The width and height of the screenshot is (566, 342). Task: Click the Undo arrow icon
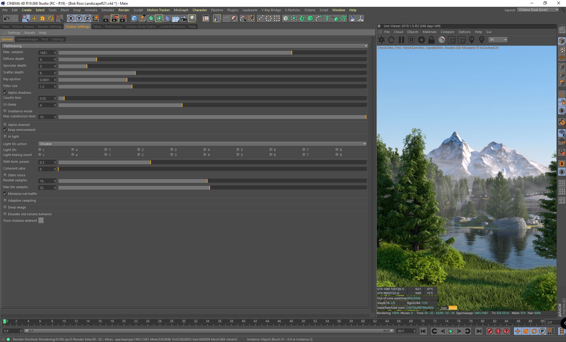(x=6, y=19)
